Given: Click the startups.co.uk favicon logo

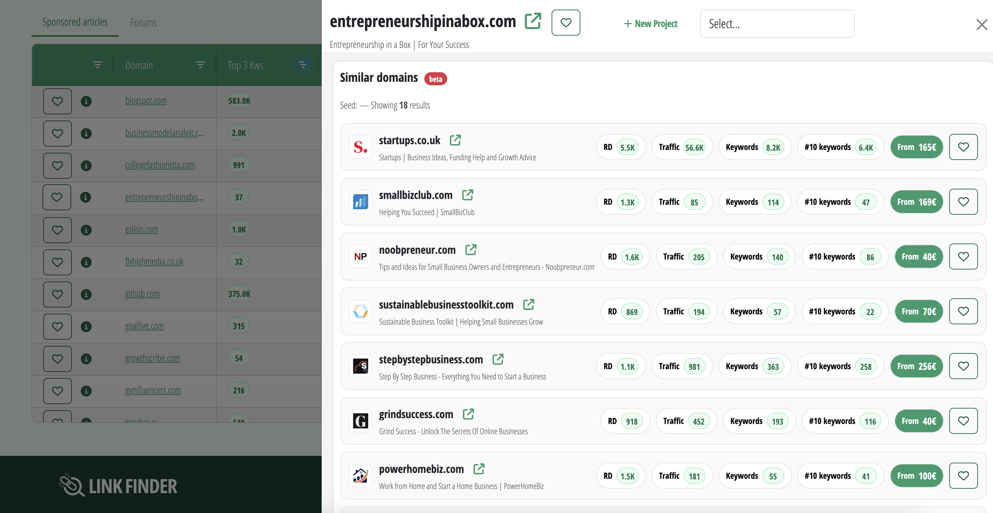Looking at the screenshot, I should 360,147.
